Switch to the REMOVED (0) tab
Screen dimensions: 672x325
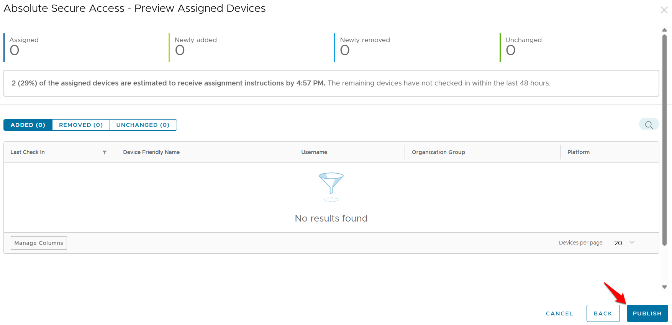pyautogui.click(x=81, y=125)
